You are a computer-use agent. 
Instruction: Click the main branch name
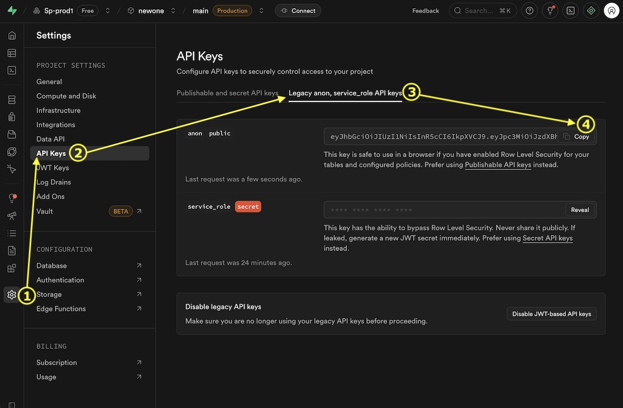(x=200, y=10)
